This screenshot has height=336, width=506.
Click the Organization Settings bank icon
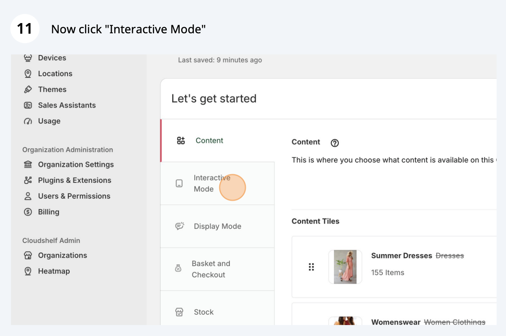tap(28, 164)
